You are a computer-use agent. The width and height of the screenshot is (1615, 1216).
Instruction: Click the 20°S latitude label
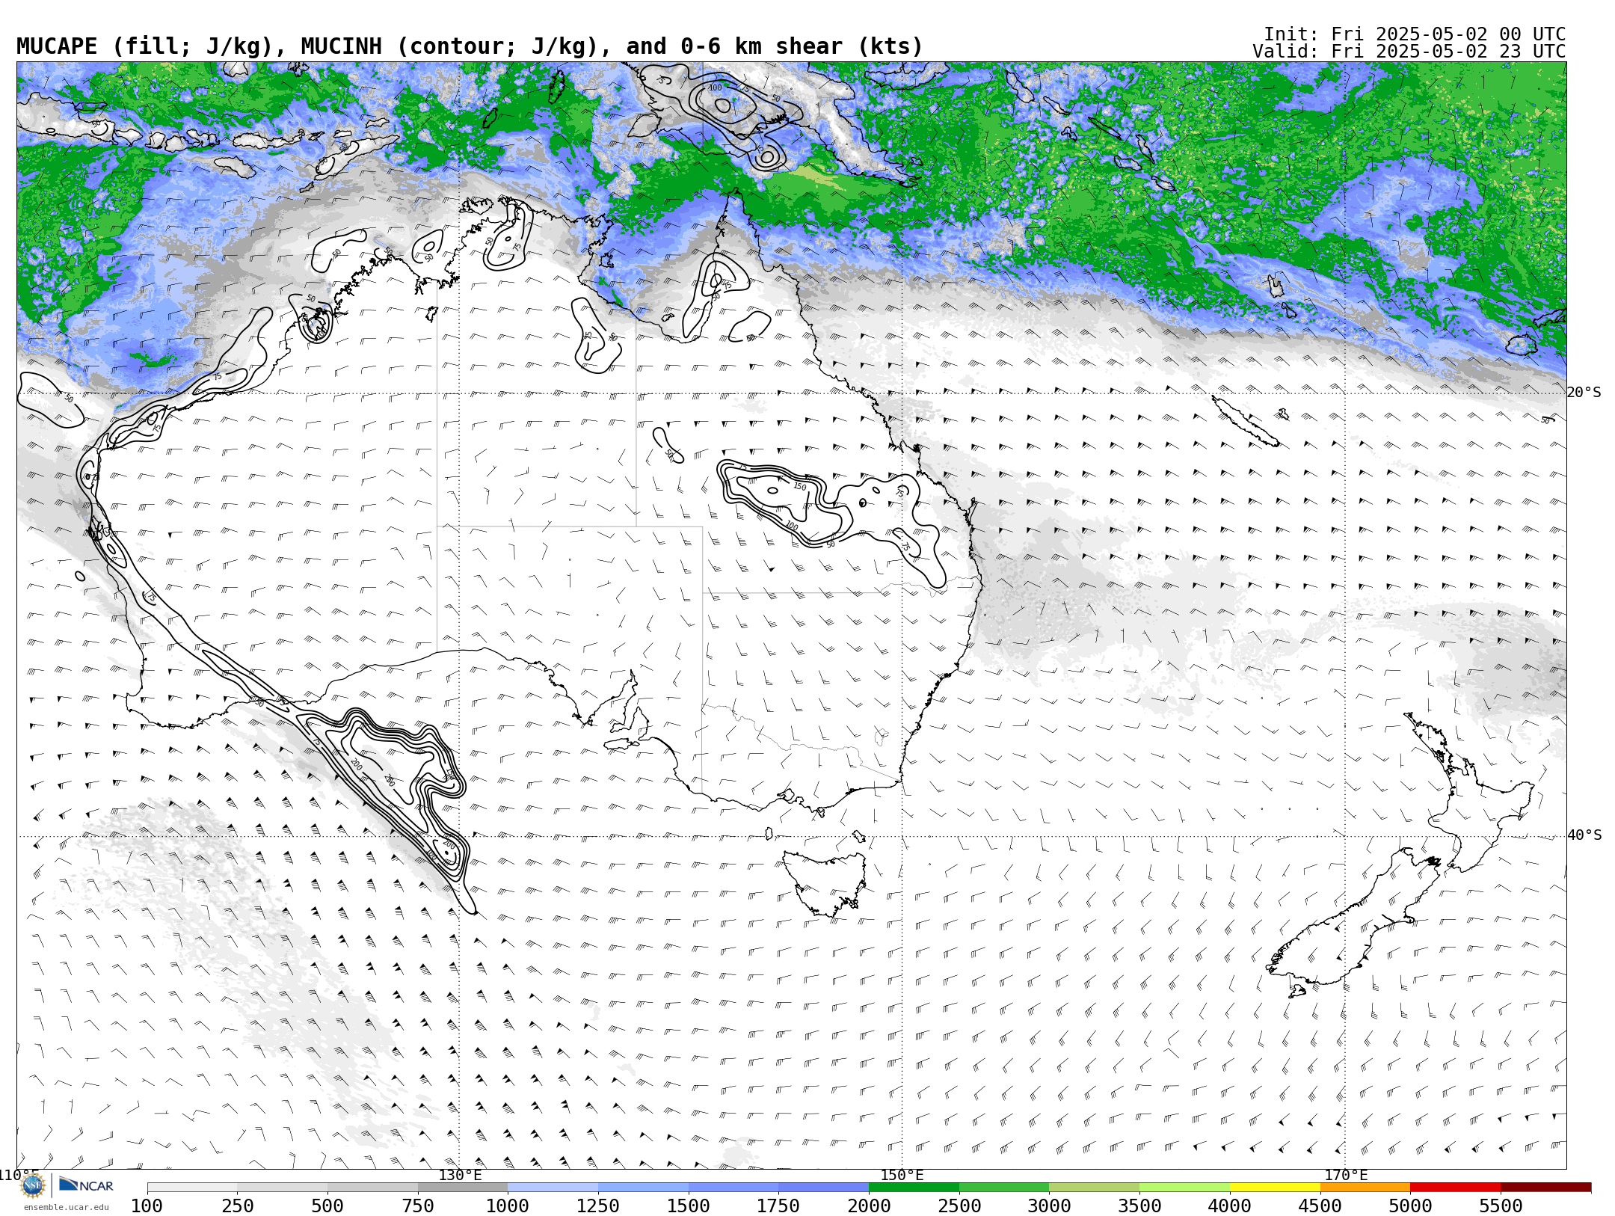1584,393
